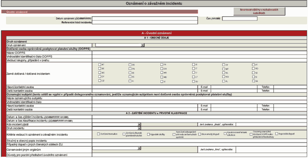The height and width of the screenshot is (158, 308).
Task: Click the 'A - Úvodní oznámení' section header
Action: tap(157, 33)
